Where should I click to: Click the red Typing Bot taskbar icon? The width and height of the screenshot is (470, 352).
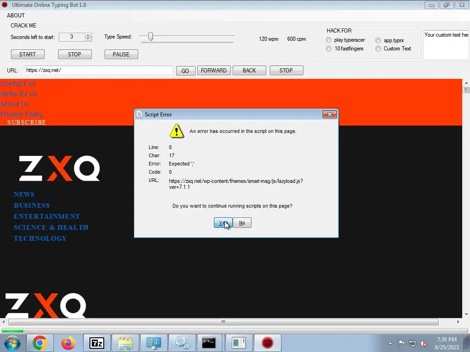268,343
